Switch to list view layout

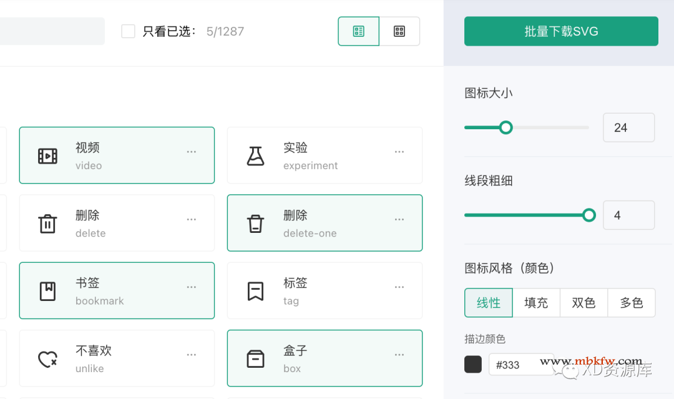(359, 31)
